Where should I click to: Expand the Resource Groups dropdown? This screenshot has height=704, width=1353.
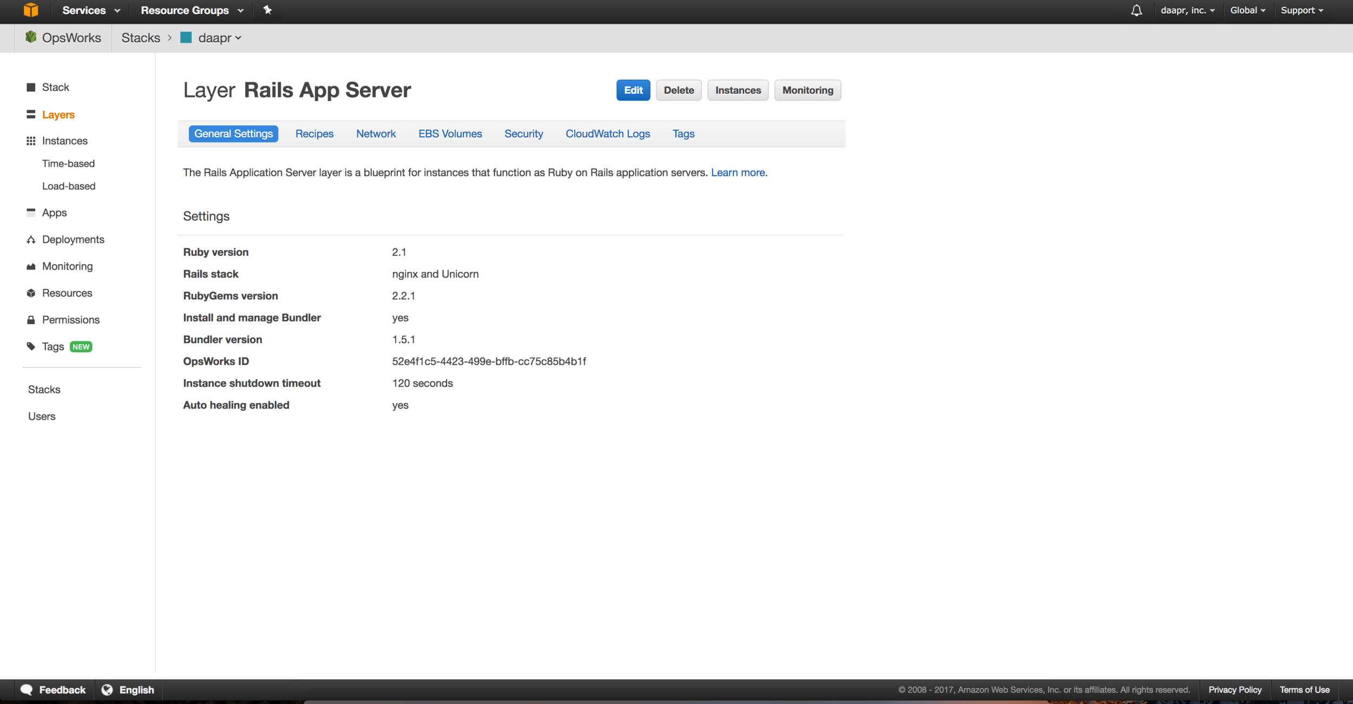tap(192, 10)
